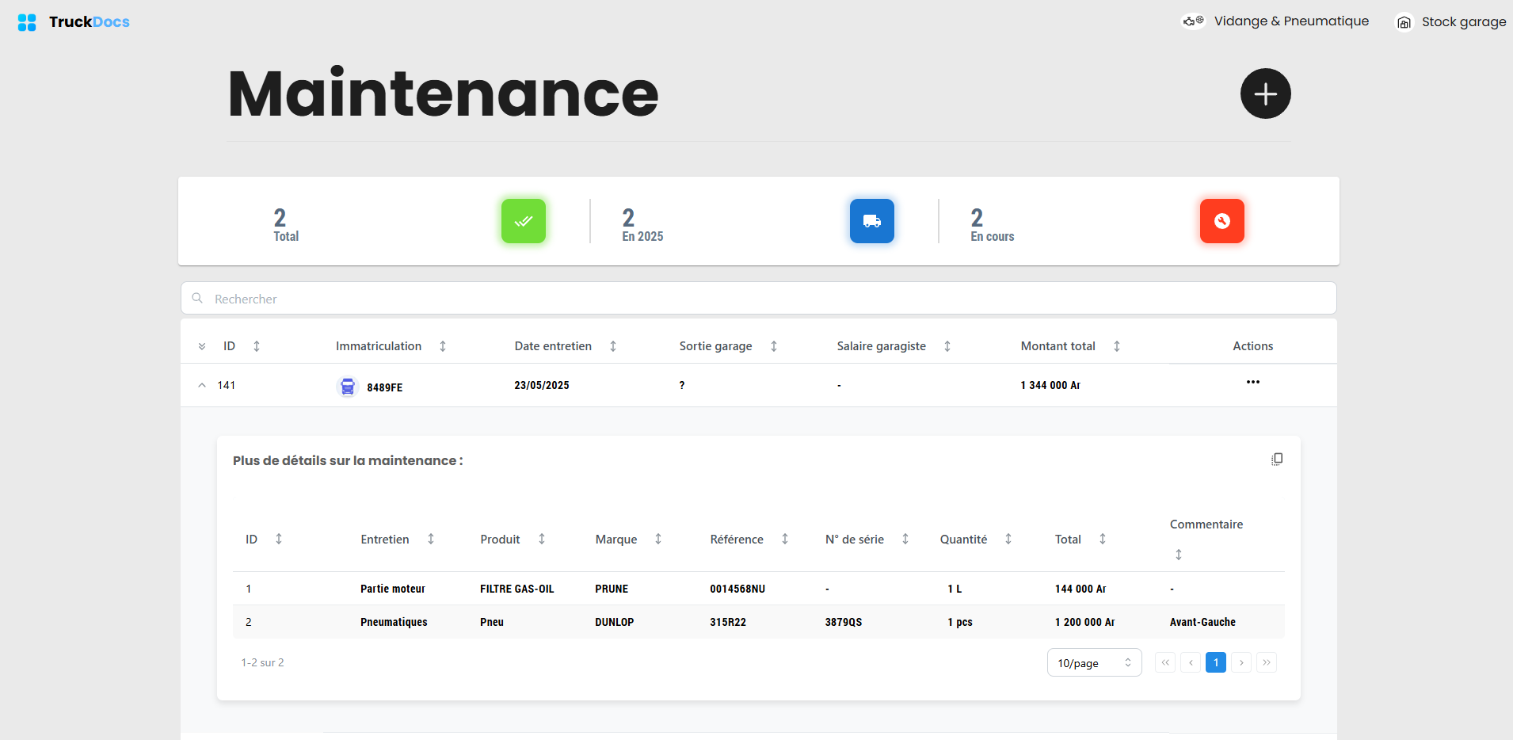Click the 23/05/2025 date cell
Screen dimensions: 1513x740
[542, 385]
